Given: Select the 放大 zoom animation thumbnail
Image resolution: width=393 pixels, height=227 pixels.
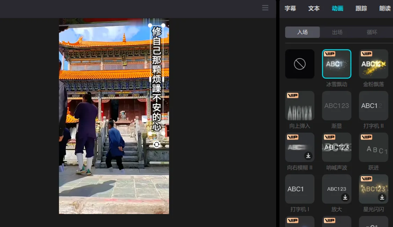Looking at the screenshot, I should click(x=336, y=189).
